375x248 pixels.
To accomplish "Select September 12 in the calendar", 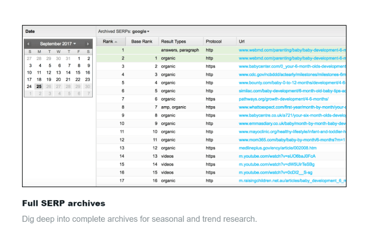I will pos(49,73).
